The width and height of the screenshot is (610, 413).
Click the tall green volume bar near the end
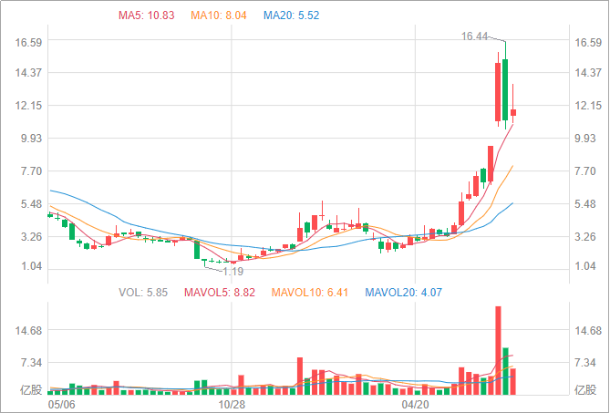click(x=505, y=371)
